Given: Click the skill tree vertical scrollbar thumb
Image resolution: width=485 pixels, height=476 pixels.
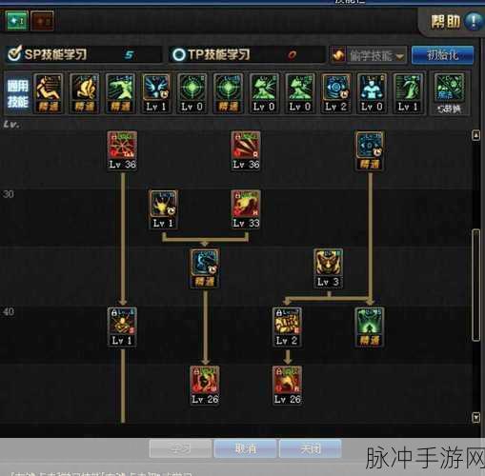Looking at the screenshot, I should coord(475,286).
